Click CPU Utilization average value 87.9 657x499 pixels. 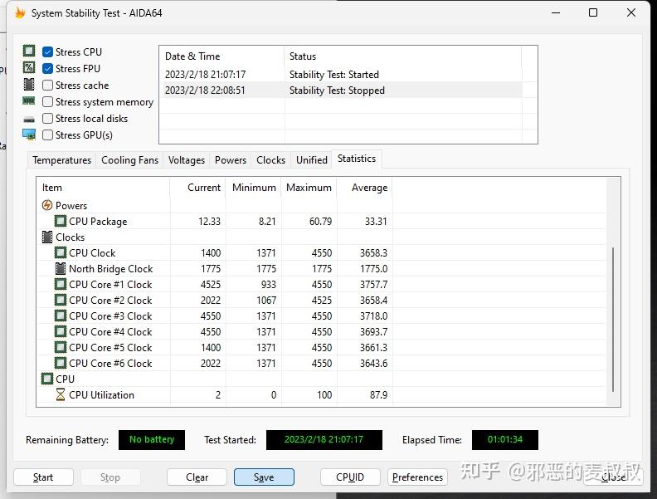[378, 395]
